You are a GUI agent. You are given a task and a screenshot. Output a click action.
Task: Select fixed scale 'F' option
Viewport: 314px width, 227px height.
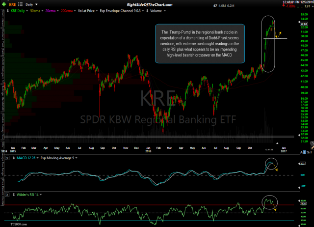pos(312,152)
